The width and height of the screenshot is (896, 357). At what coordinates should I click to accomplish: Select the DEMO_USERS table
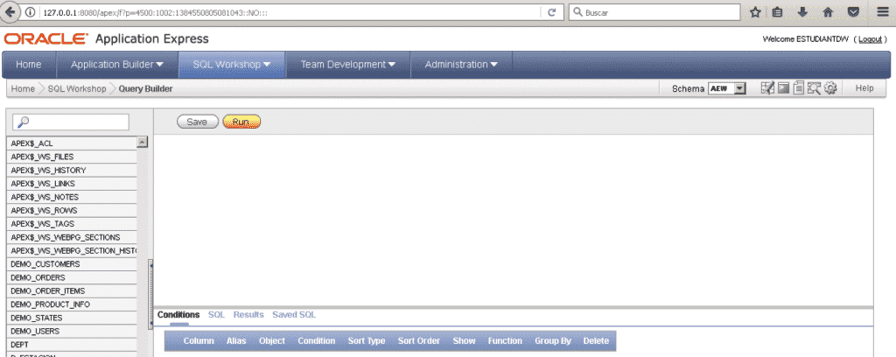(72, 332)
